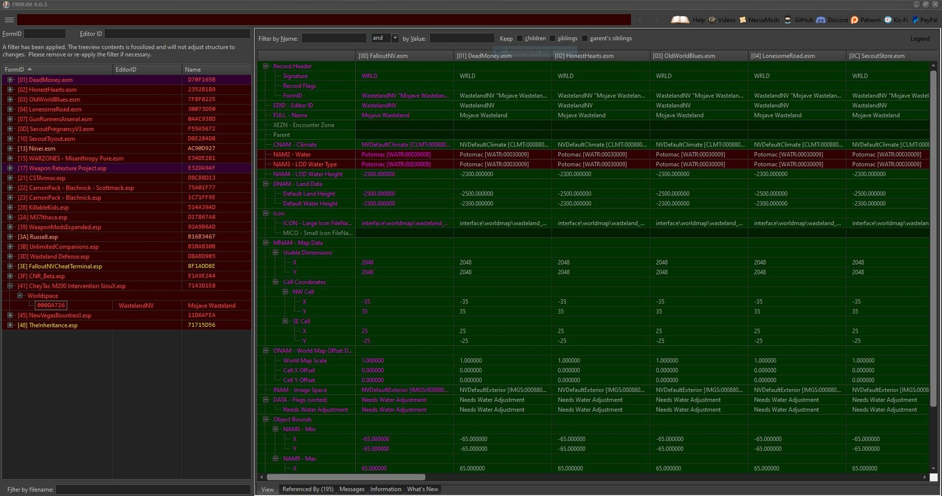Viewport: 942px width, 496px height.
Task: Sort by the Name column header
Action: pyautogui.click(x=216, y=69)
